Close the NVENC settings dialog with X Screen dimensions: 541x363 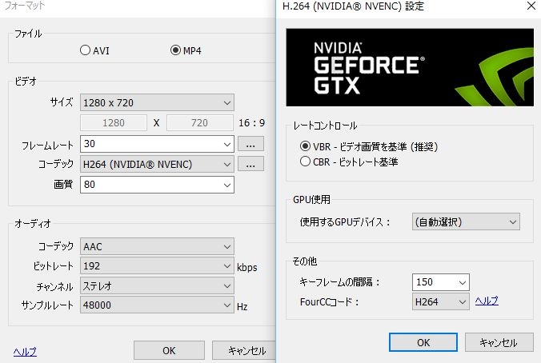531,6
